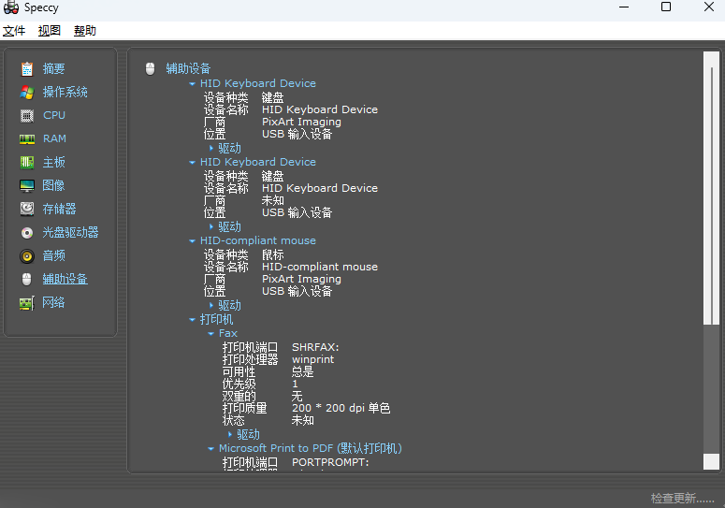Click the 操作系统 Windows flag icon

(x=27, y=93)
